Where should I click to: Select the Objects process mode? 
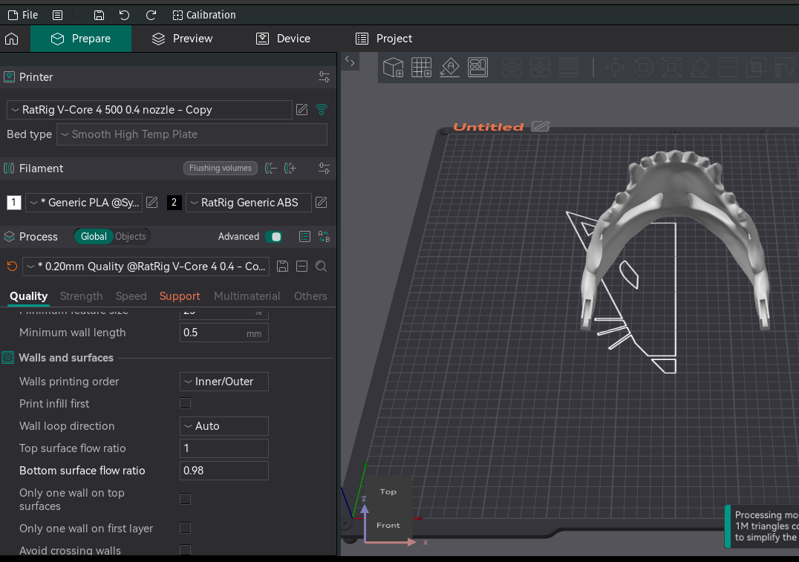coord(131,236)
